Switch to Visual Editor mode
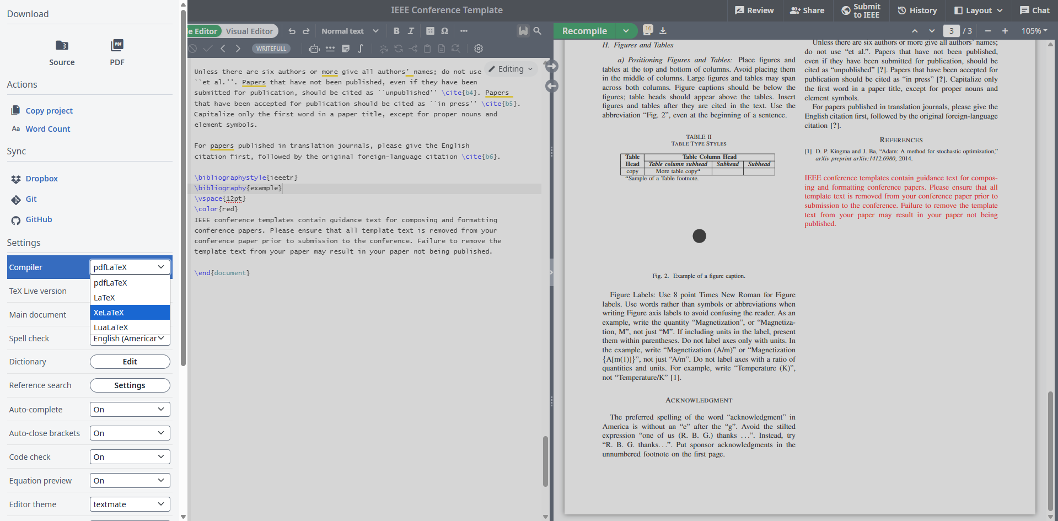The image size is (1058, 521). (249, 31)
